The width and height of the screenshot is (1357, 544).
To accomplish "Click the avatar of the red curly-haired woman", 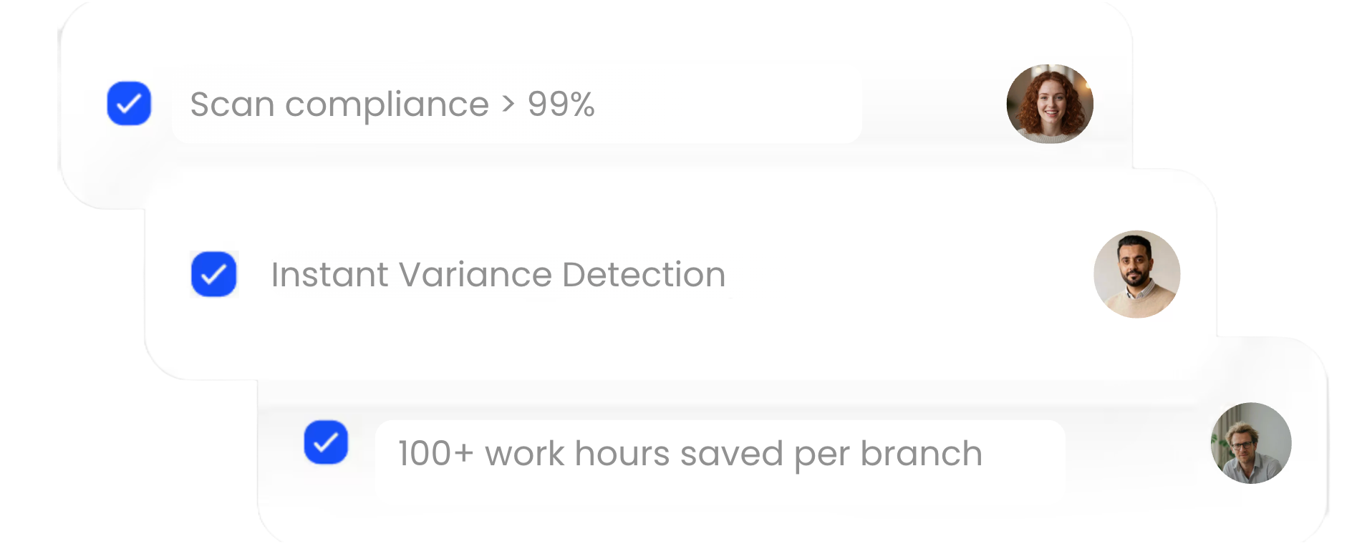I will [1050, 104].
